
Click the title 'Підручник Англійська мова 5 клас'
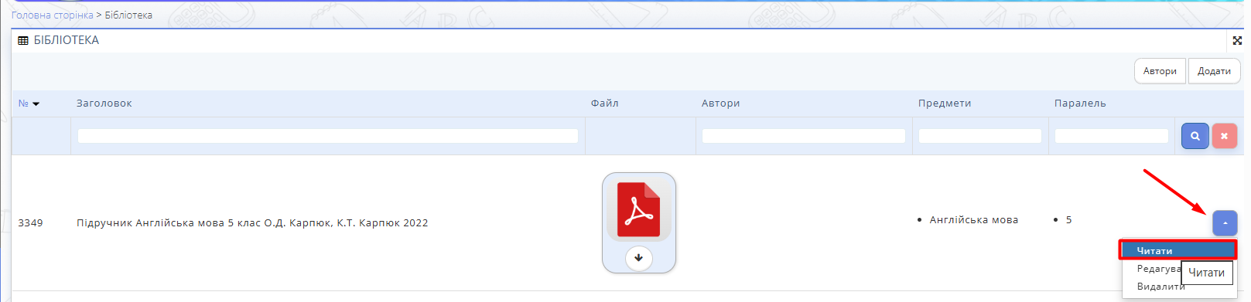(x=252, y=223)
